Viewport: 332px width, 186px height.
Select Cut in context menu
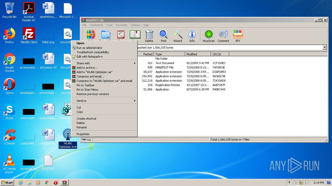click(x=104, y=107)
